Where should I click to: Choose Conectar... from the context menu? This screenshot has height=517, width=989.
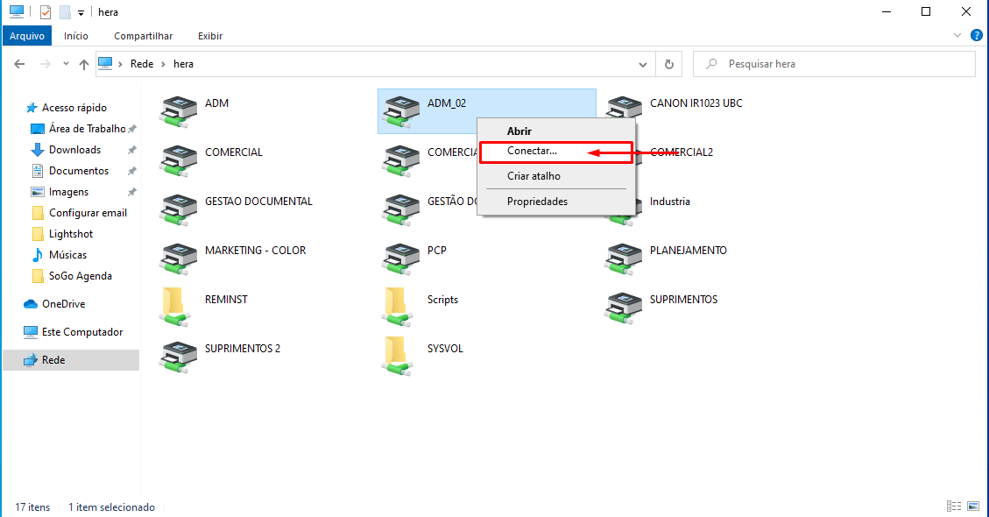click(532, 152)
